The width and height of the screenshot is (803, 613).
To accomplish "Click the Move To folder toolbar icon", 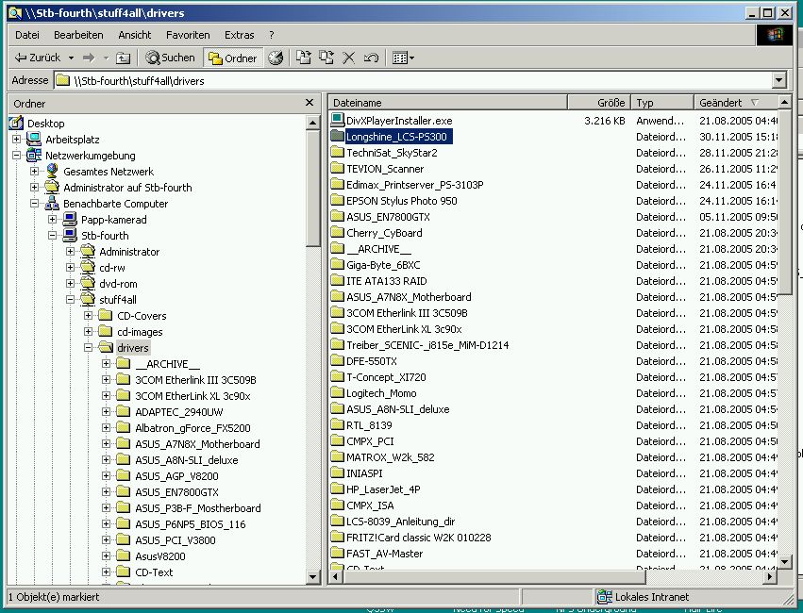I will [x=304, y=58].
